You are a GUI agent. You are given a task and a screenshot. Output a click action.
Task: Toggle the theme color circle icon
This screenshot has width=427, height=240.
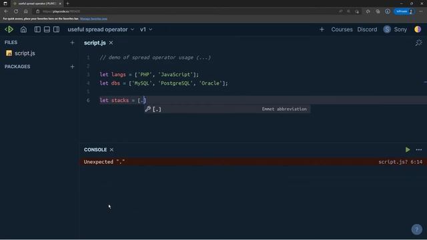tap(418, 29)
